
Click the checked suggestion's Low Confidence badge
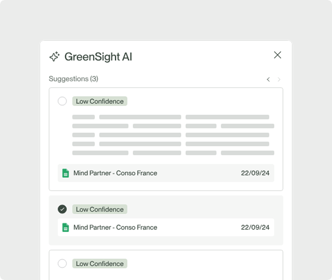[x=100, y=209]
